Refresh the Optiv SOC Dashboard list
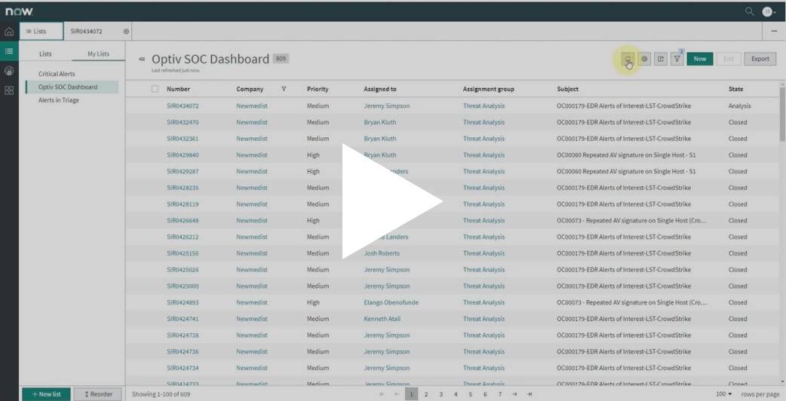The width and height of the screenshot is (786, 401). [x=628, y=59]
